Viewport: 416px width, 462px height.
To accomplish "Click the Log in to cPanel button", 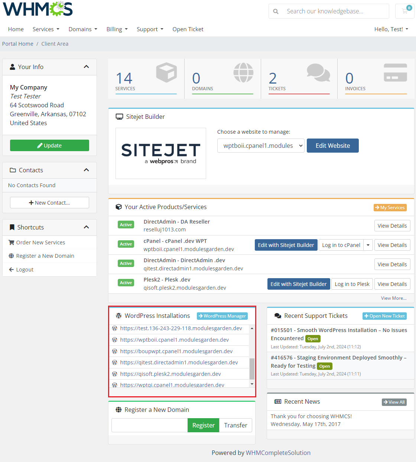I will click(x=341, y=245).
